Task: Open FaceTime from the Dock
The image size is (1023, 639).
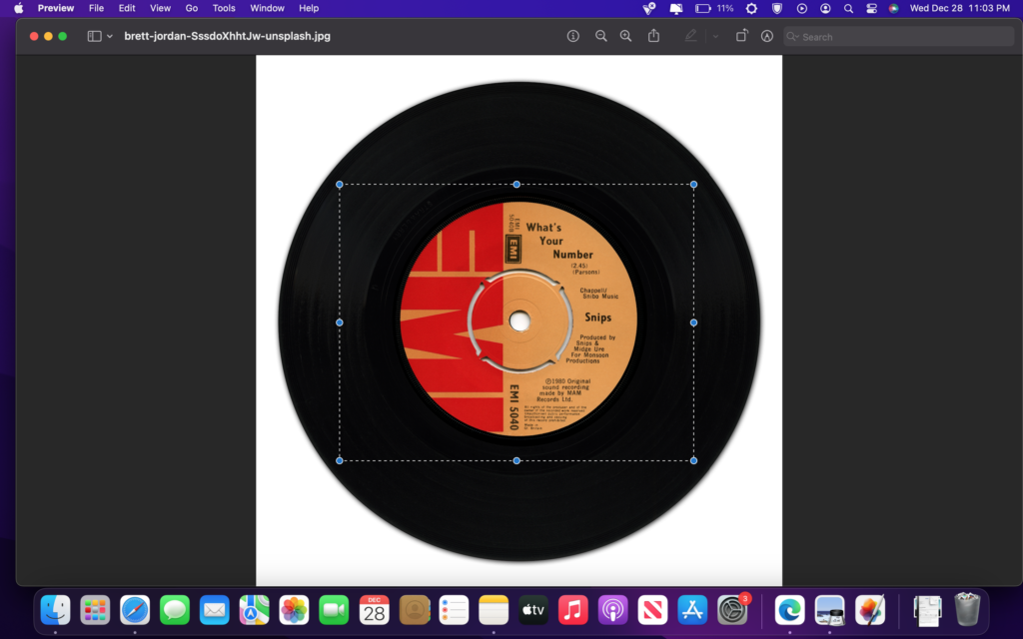Action: tap(334, 610)
